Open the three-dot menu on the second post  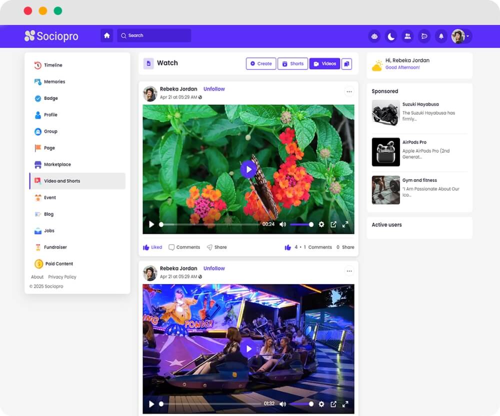tap(349, 271)
